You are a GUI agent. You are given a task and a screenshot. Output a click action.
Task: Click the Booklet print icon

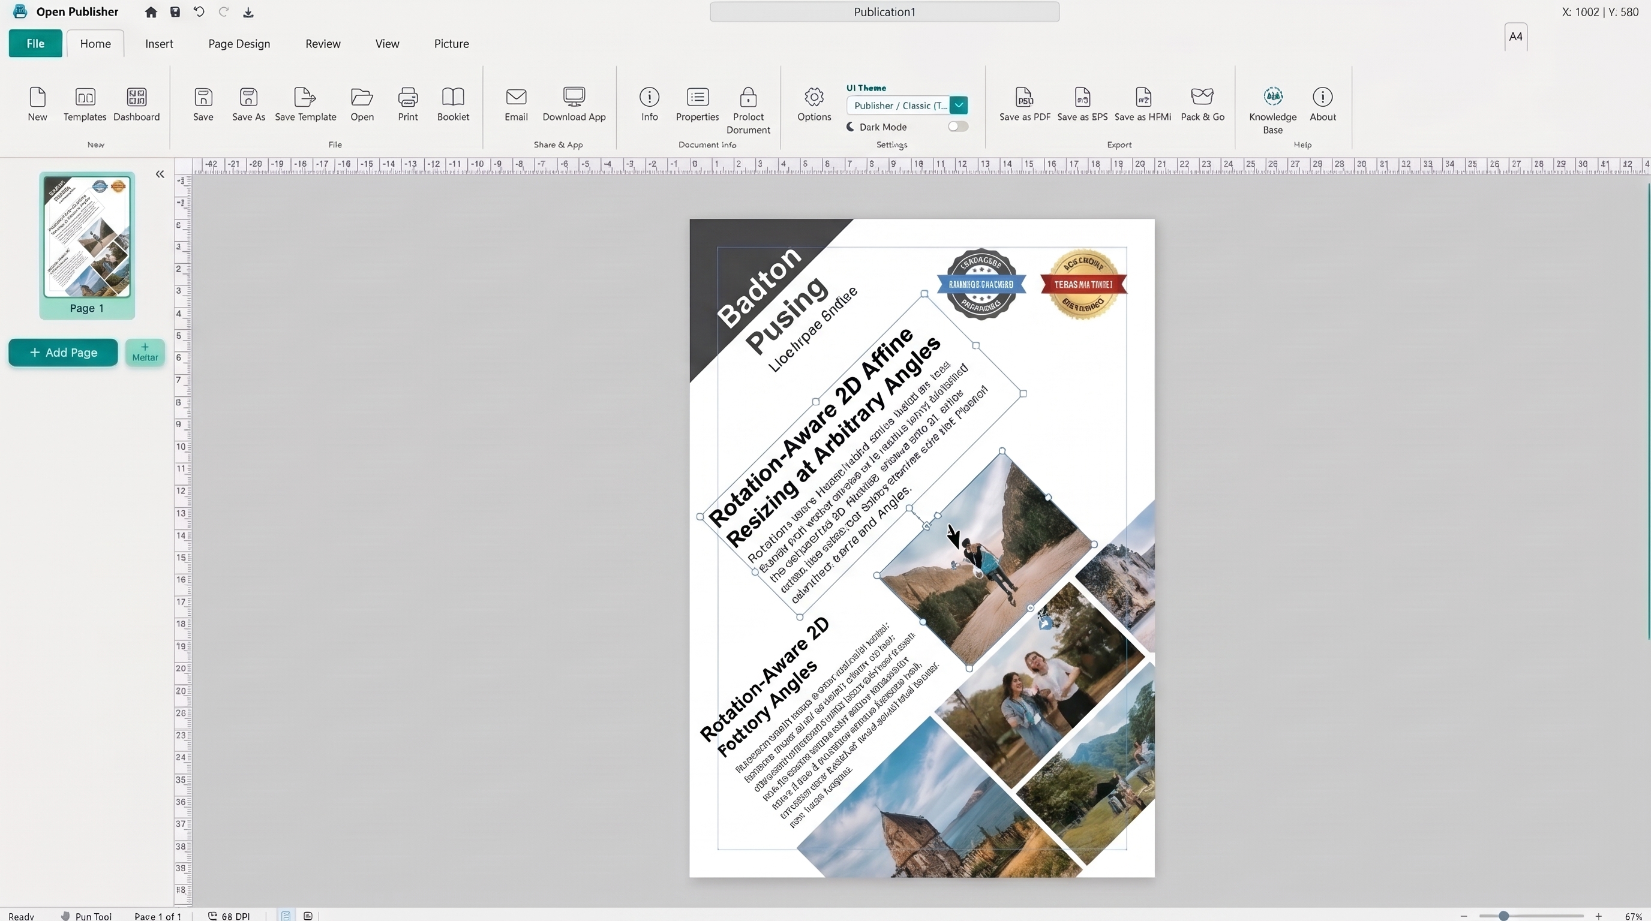(453, 97)
